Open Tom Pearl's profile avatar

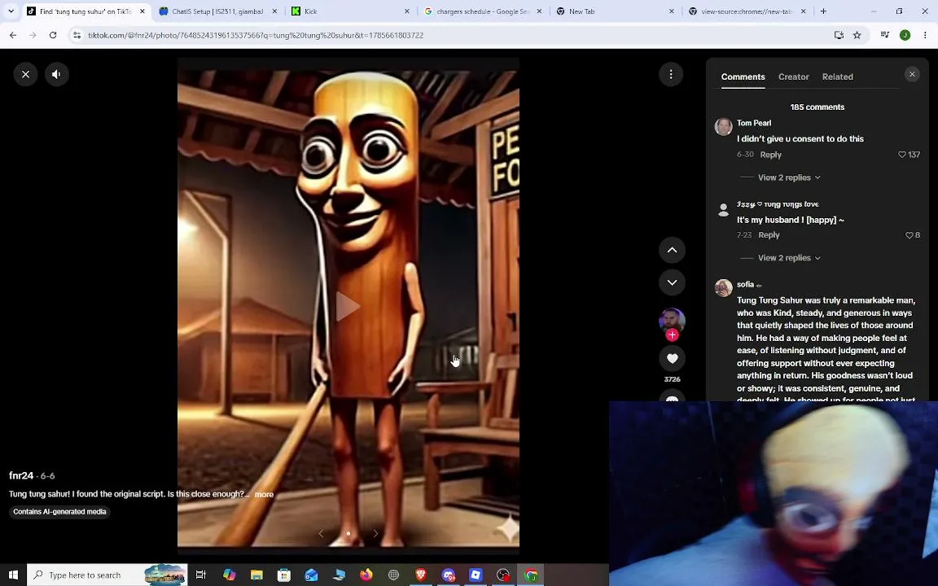tap(723, 127)
